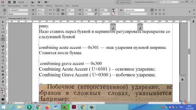Image resolution: width=196 pixels, height=110 pixels.
Task: Activate the Zoom magnifier tool
Action: click(3, 85)
